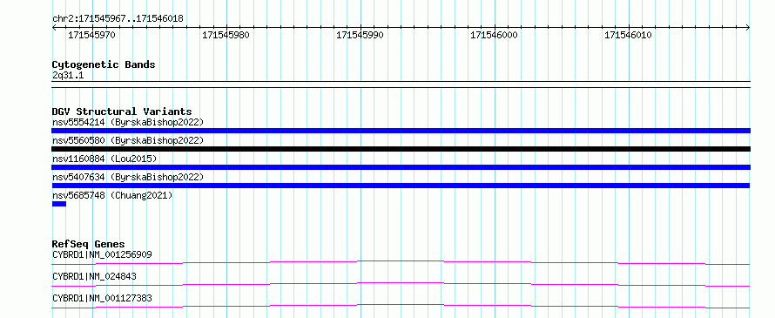Click ruler tick label 171546010

[628, 35]
